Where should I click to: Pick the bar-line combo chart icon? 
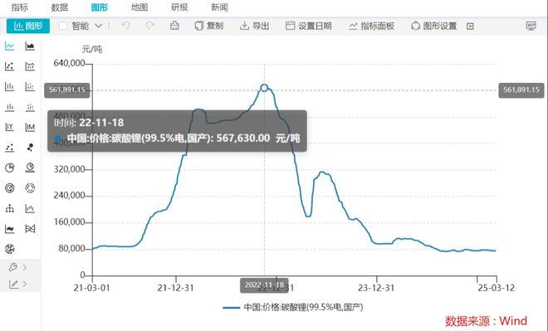pyautogui.click(x=30, y=208)
